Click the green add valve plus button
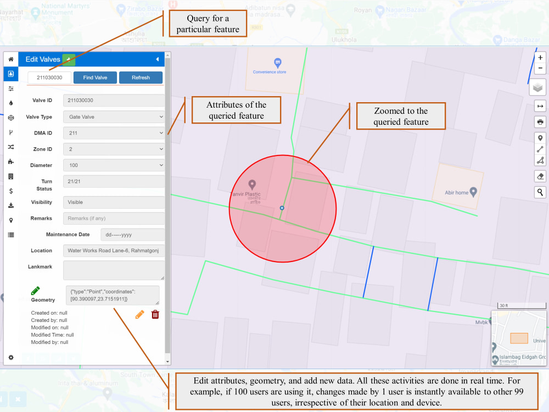This screenshot has width=549, height=412. click(x=69, y=59)
